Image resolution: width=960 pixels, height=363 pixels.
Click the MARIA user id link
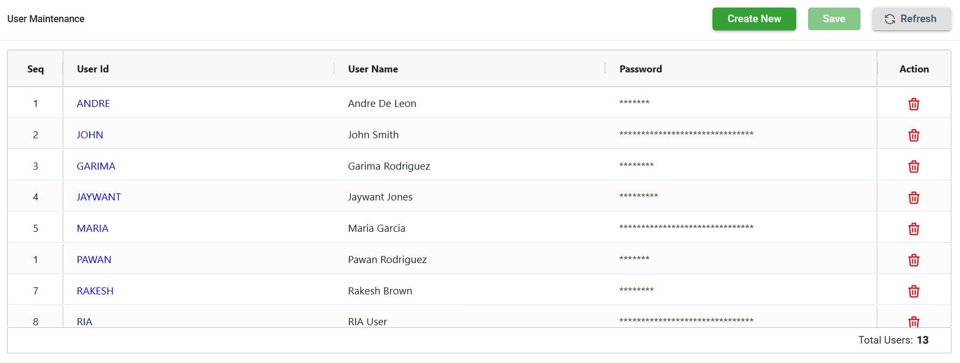[92, 228]
